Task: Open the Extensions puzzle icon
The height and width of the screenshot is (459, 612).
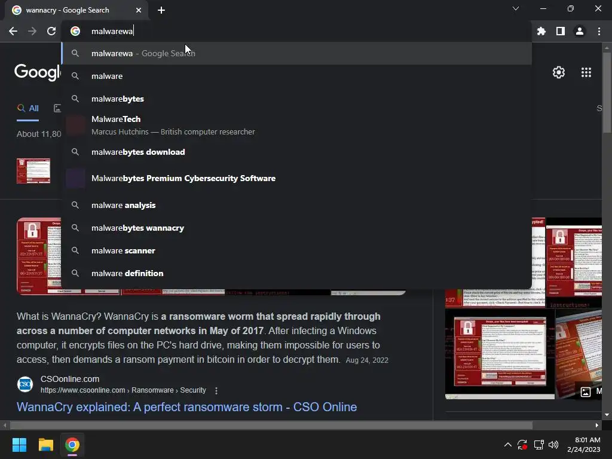Action: [x=541, y=31]
